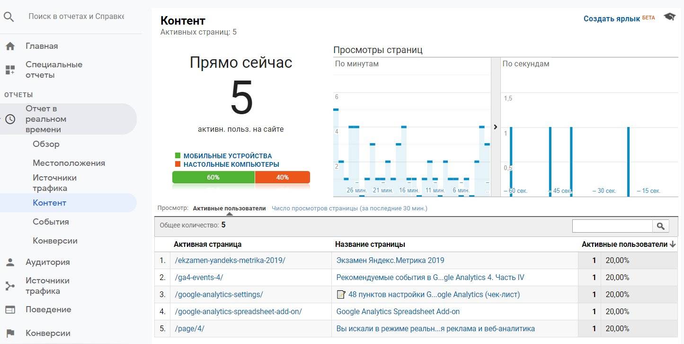Image resolution: width=684 pixels, height=344 pixels.
Task: Switch to Число просмотров страницы view
Action: coord(349,208)
